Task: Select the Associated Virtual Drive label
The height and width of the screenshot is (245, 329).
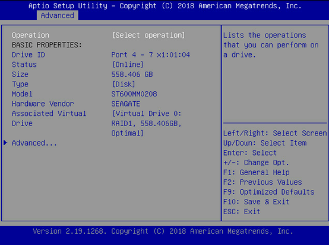Action: (x=49, y=118)
